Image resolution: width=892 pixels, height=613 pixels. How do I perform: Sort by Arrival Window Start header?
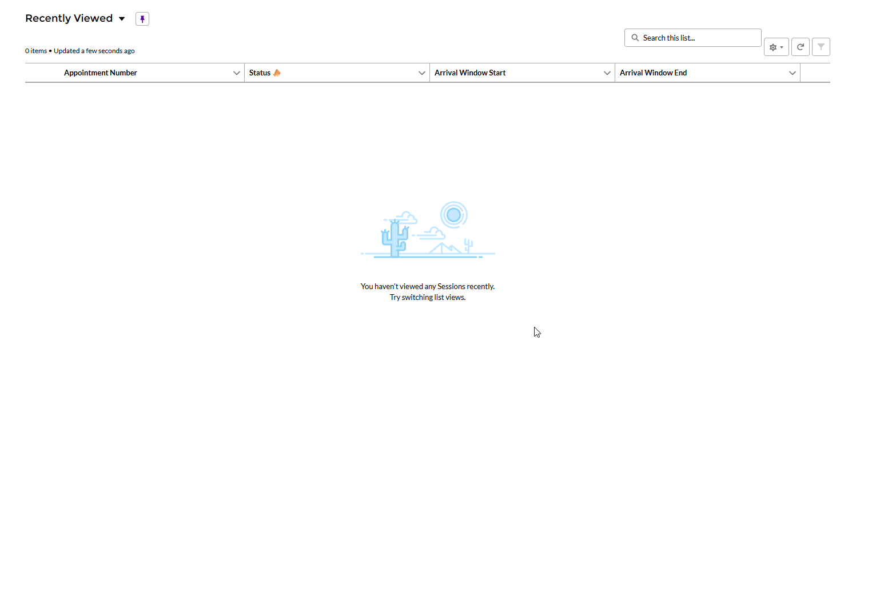(469, 73)
